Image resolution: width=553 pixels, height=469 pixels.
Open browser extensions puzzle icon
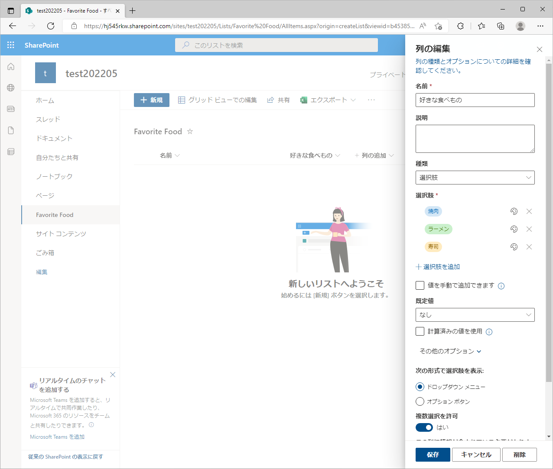point(461,26)
